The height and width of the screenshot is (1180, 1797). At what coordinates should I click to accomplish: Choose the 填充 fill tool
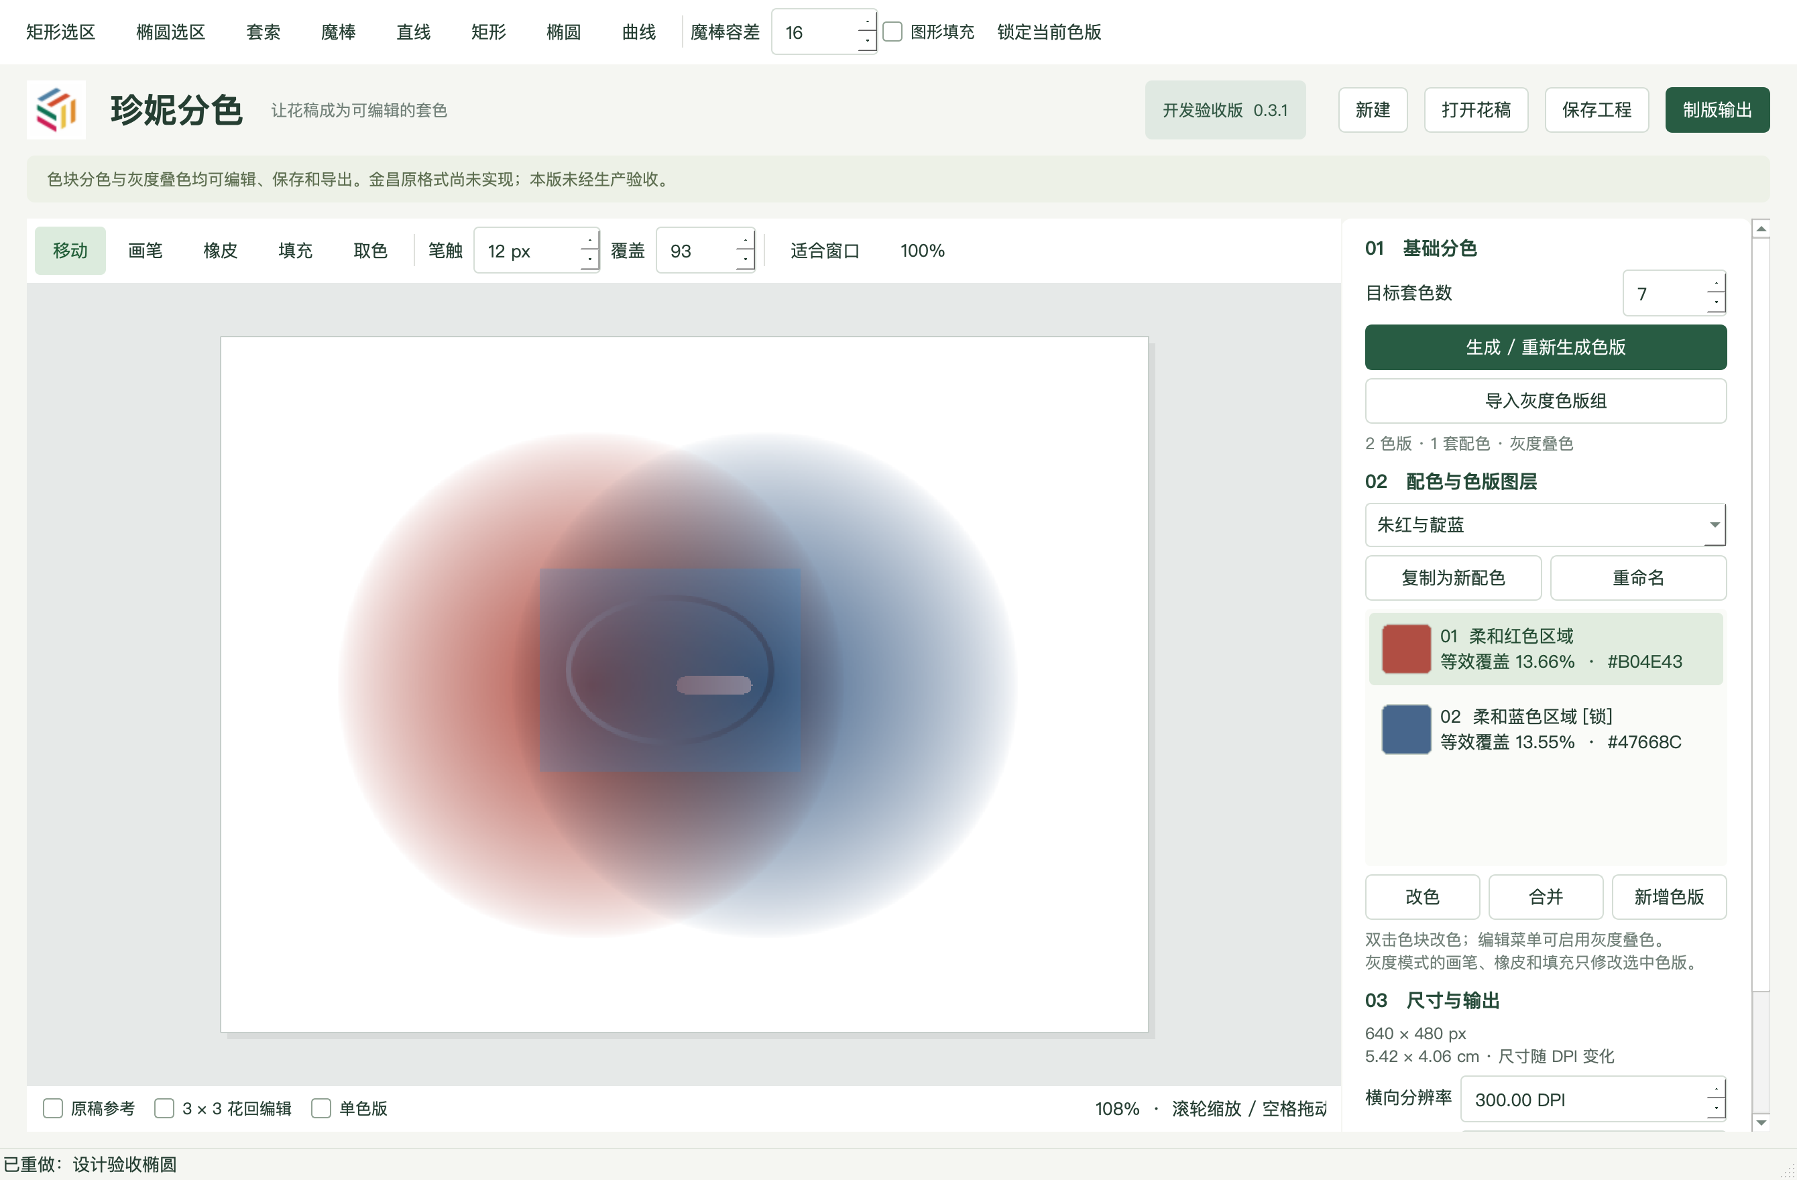pos(295,250)
